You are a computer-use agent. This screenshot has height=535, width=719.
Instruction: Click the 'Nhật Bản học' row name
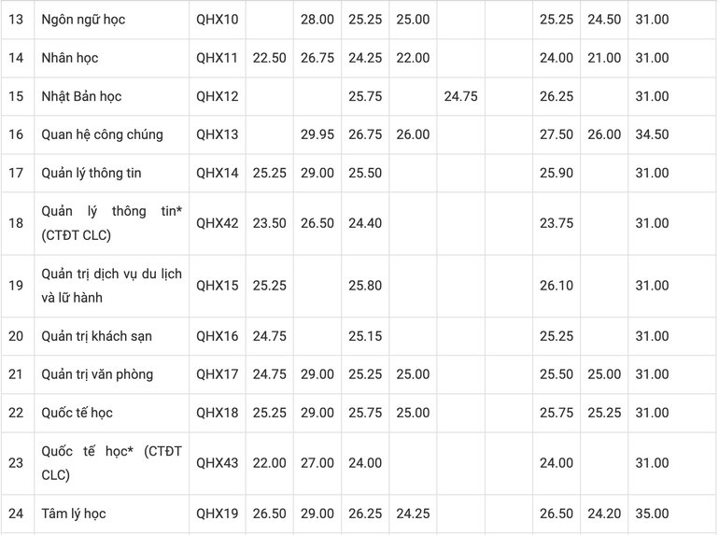click(x=81, y=96)
